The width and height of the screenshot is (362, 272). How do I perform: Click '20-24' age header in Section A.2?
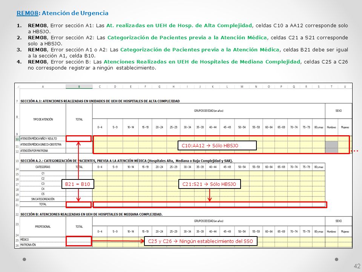coord(159,167)
